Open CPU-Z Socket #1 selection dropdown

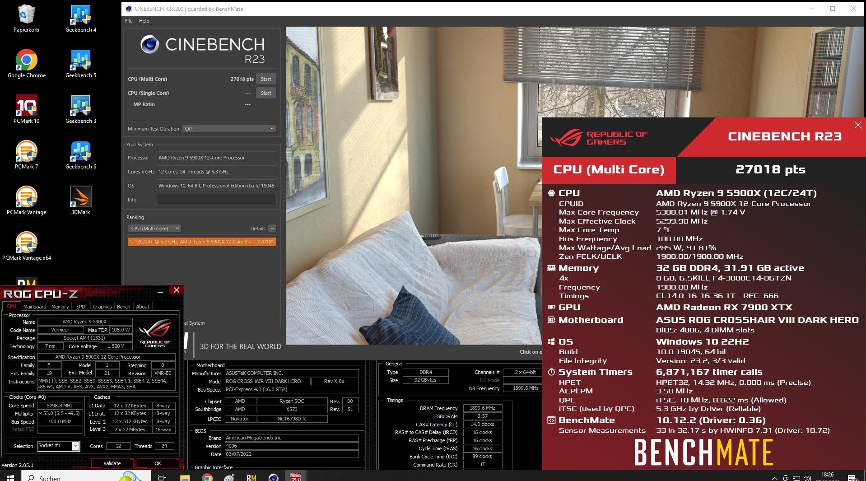(59, 446)
